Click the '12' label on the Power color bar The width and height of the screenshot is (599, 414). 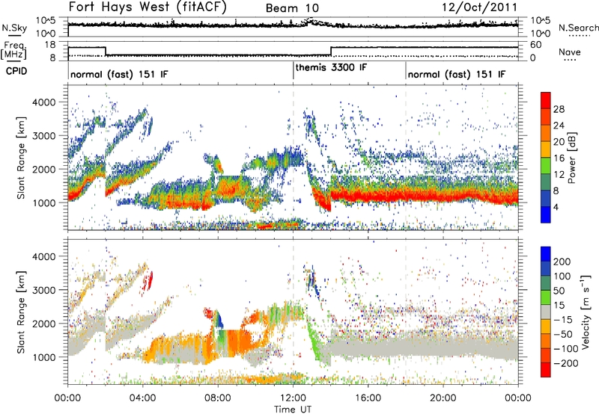pos(559,175)
